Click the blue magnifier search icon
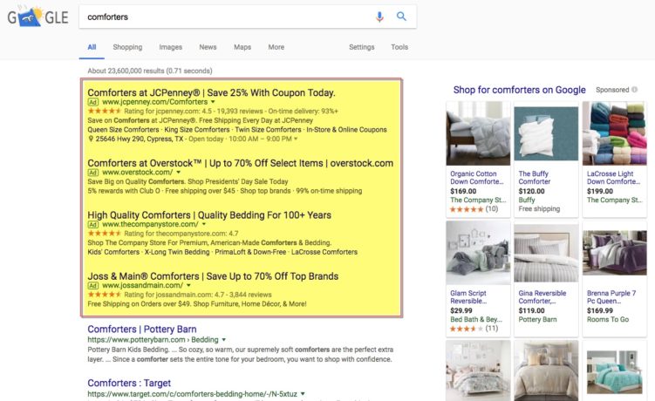The height and width of the screenshot is (401, 655). click(x=401, y=17)
